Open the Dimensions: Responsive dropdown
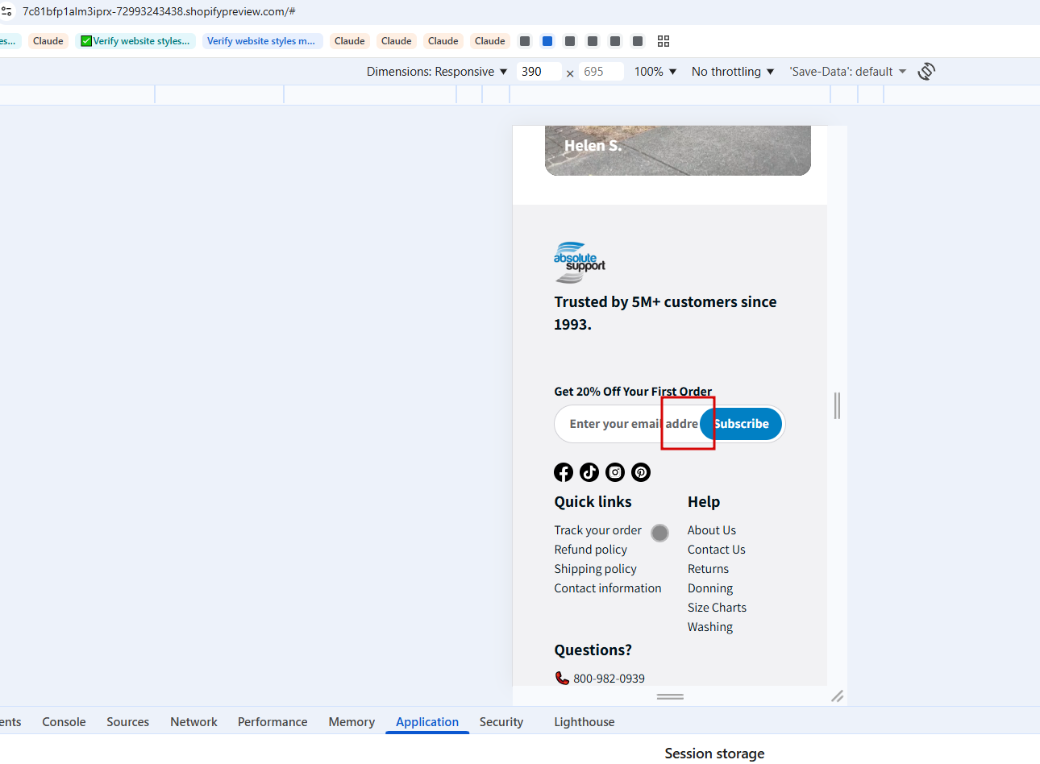This screenshot has width=1040, height=764. 437,72
